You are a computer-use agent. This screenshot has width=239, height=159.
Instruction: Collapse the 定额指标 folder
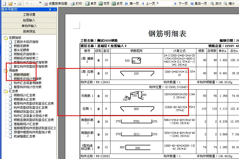pos(6,38)
